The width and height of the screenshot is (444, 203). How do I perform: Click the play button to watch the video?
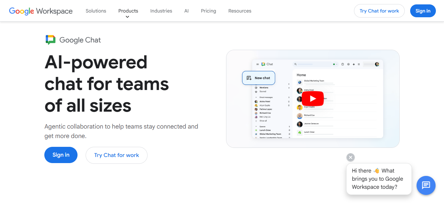[312, 98]
